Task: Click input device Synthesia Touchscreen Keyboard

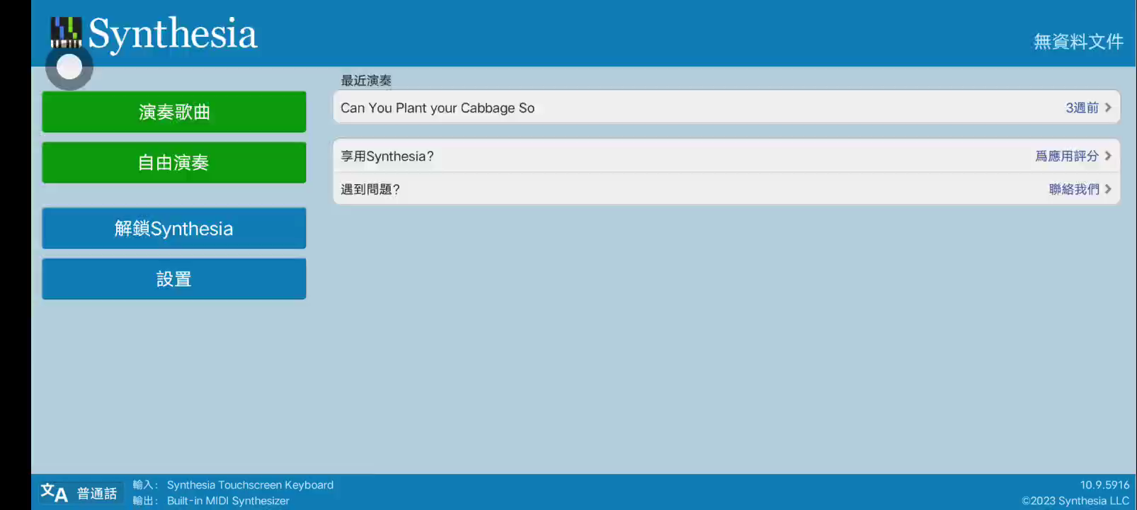Action: 250,485
